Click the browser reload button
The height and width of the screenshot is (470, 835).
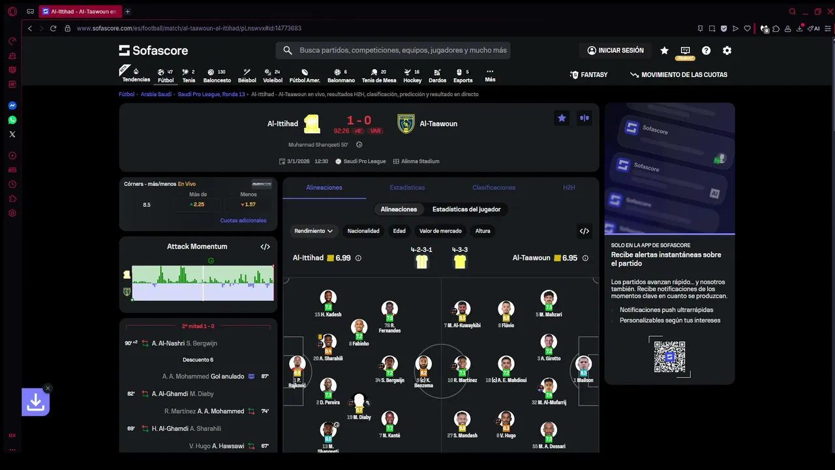click(x=53, y=28)
